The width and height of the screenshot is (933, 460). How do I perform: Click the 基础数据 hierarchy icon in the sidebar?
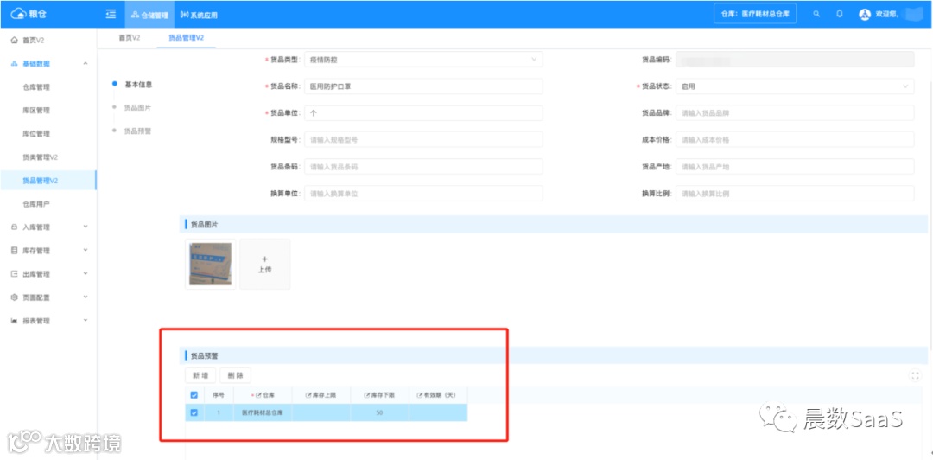click(x=15, y=64)
